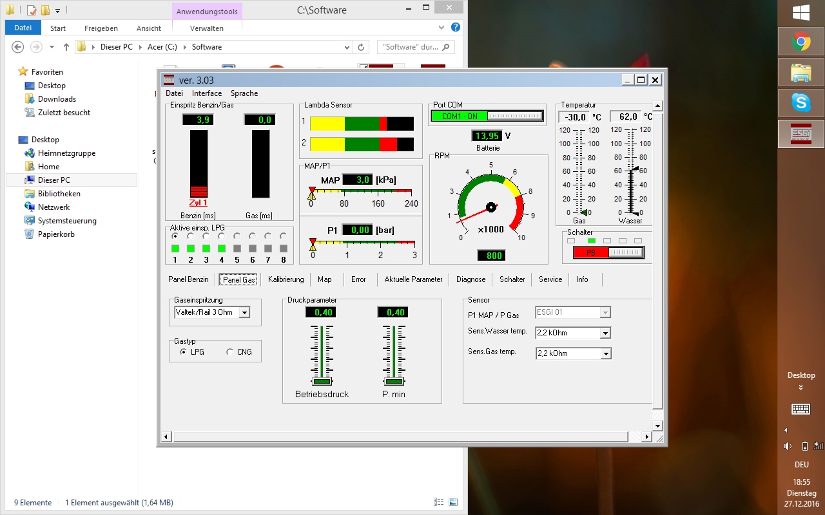This screenshot has height=515, width=825.
Task: Open Skype from the taskbar
Action: (x=801, y=102)
